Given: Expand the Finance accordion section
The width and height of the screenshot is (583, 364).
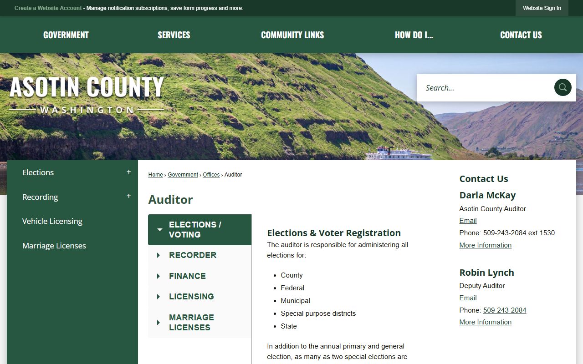Looking at the screenshot, I should pyautogui.click(x=199, y=276).
